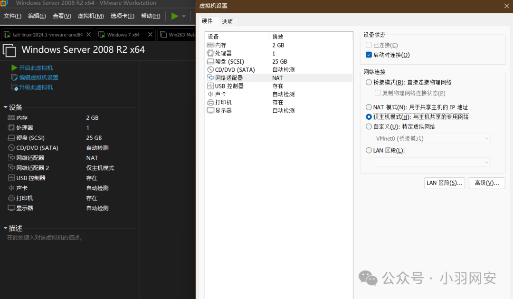Open the 查看(V) menu
The height and width of the screenshot is (299, 513).
[x=62, y=16]
